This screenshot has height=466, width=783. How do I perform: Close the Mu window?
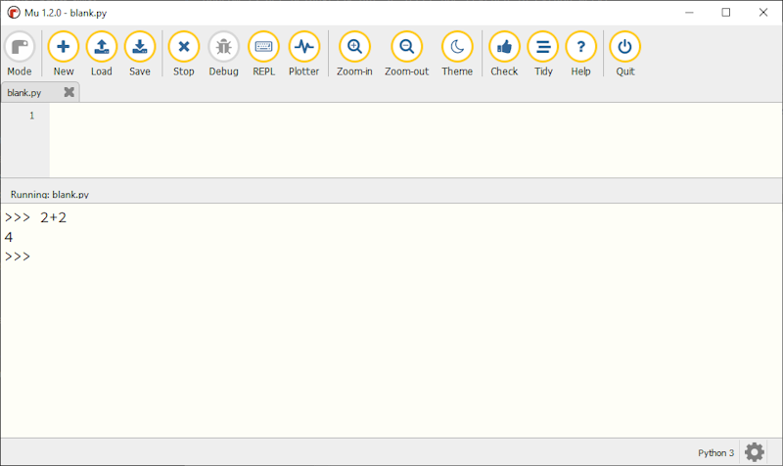point(763,13)
